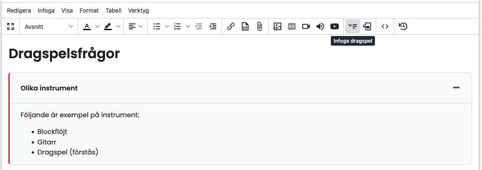This screenshot has height=170, width=482.
Task: Insert a video with the camera icon
Action: point(306,26)
